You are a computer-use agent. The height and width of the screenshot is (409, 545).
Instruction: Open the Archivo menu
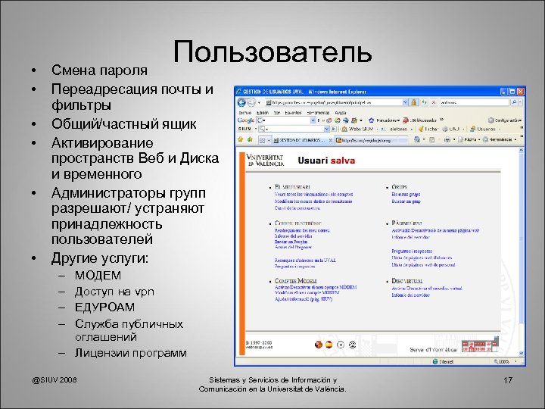[244, 113]
